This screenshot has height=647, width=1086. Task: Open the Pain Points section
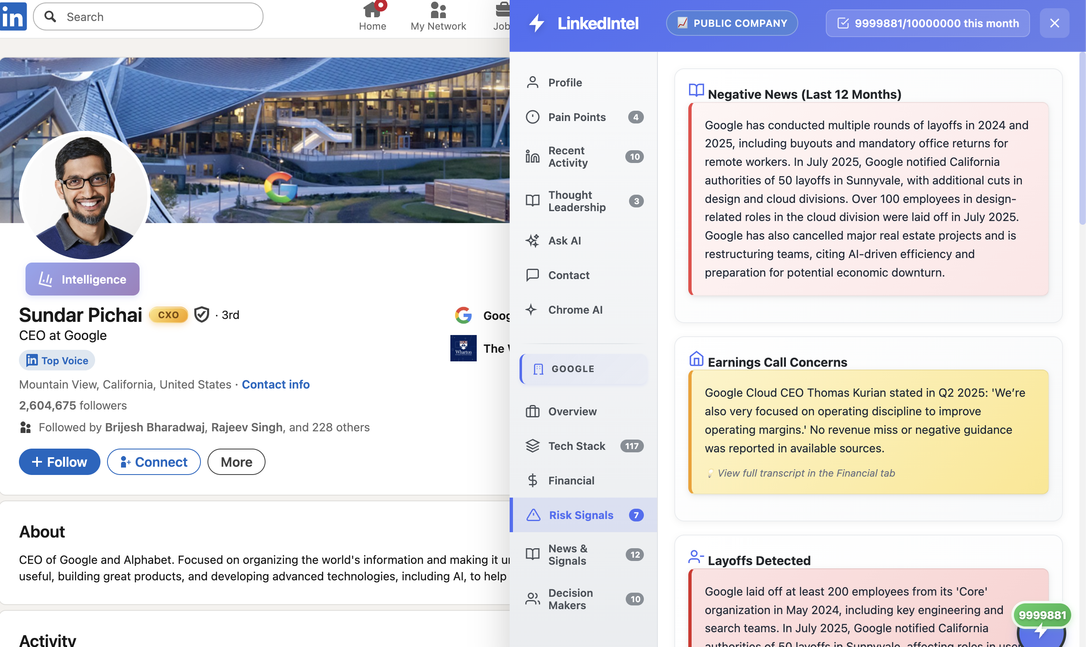click(x=576, y=117)
